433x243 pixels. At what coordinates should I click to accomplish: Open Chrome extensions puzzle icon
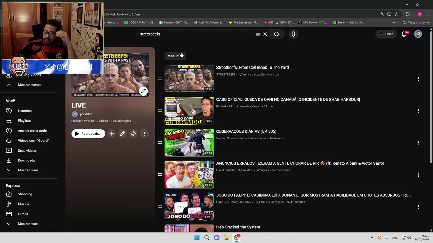click(408, 14)
